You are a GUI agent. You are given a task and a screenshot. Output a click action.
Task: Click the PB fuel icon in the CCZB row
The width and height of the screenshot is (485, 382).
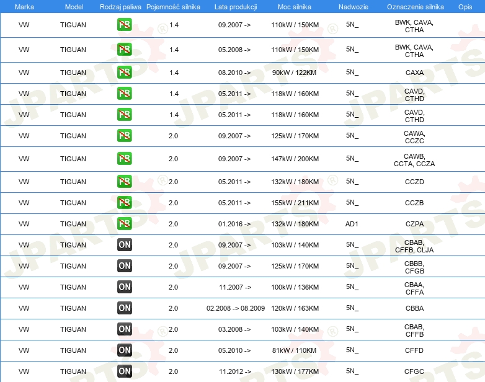(124, 203)
